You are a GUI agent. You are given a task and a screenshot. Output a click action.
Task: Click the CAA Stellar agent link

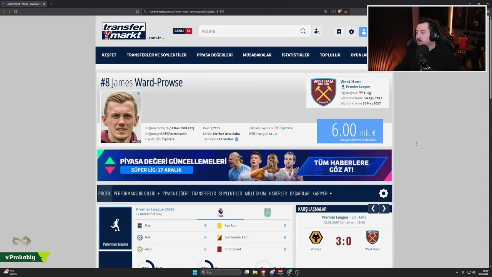coord(225,139)
